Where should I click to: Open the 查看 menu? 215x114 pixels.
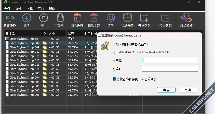pyautogui.click(x=41, y=9)
